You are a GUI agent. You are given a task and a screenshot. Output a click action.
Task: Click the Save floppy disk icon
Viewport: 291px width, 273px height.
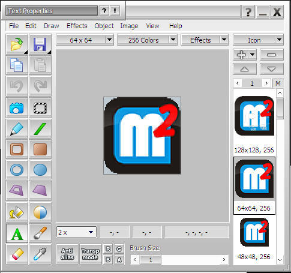[40, 44]
